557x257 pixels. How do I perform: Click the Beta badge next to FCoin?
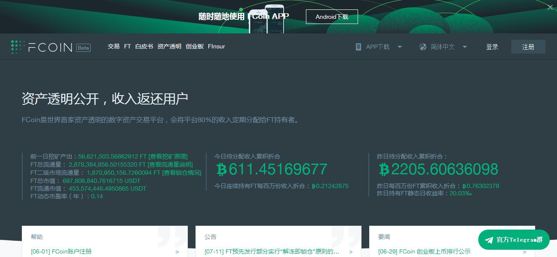[83, 48]
